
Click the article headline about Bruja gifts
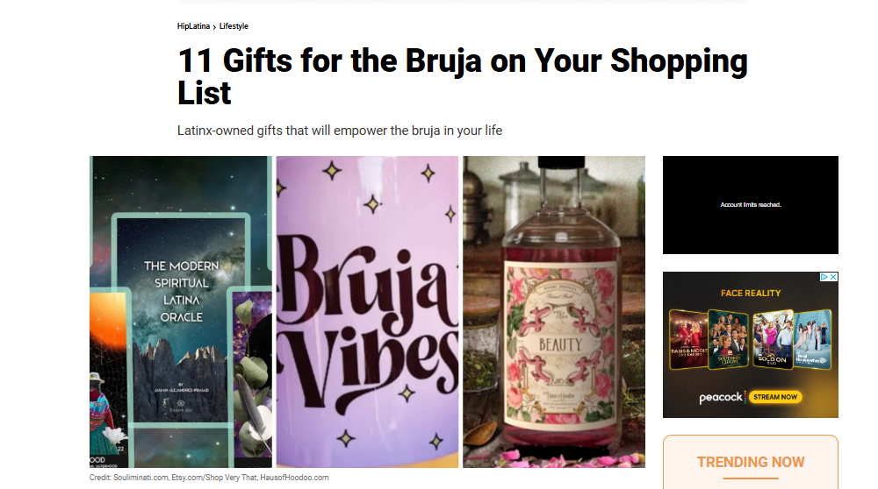(463, 76)
